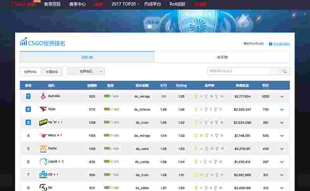Click de_cache in the Liquid row
Viewport: 310px width, 191px height.
click(142, 162)
